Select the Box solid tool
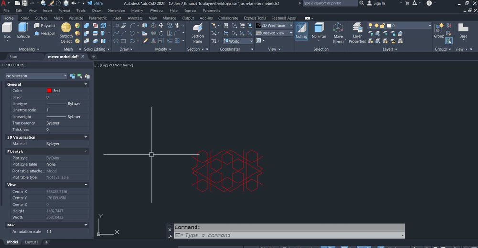478x248 pixels. 7,32
